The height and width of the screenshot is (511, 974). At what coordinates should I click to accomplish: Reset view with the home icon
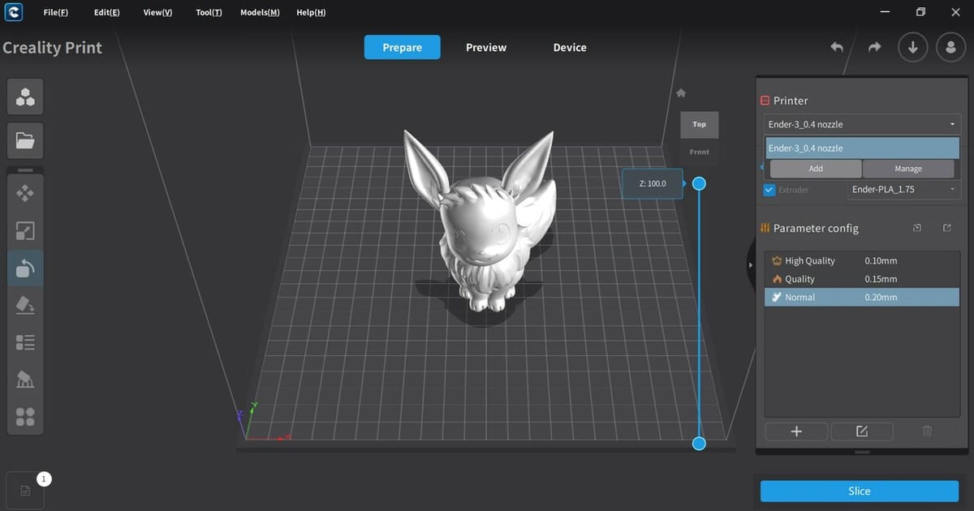click(681, 93)
